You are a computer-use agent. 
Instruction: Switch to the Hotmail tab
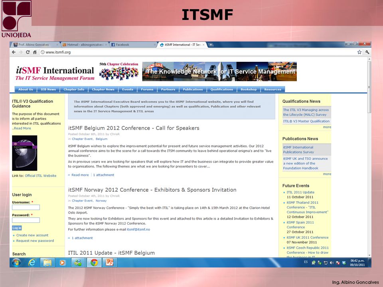pyautogui.click(x=85, y=45)
